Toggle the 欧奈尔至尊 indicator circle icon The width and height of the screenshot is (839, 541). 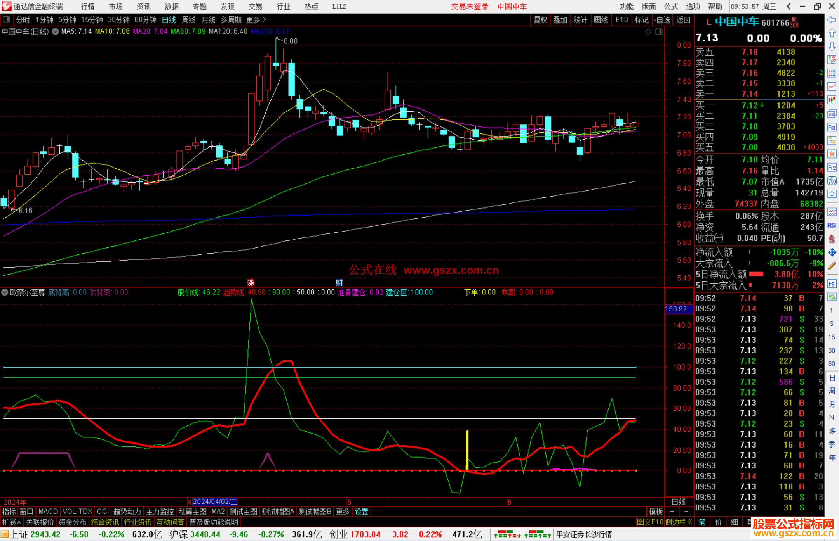click(5, 292)
